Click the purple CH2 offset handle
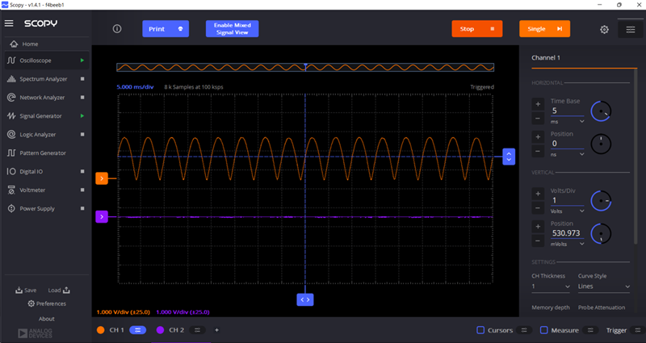This screenshot has width=646, height=343. tap(102, 216)
